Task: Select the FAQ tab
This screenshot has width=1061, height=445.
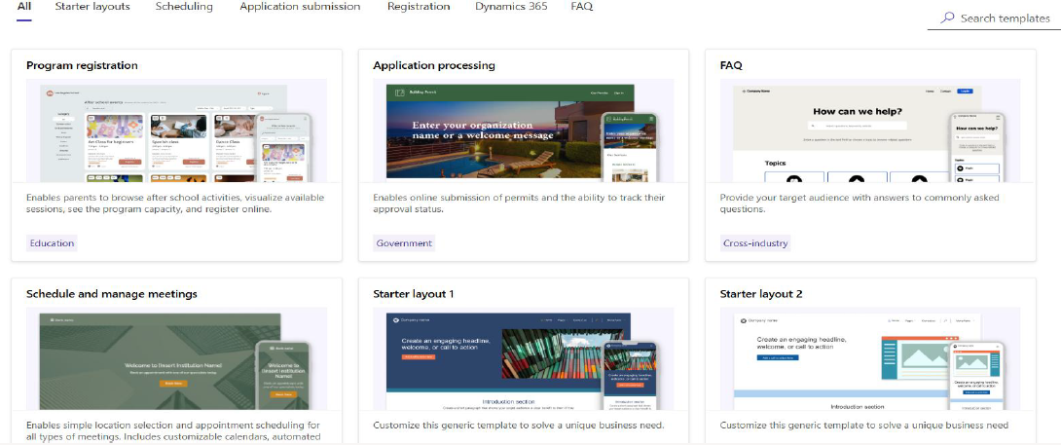Action: [x=582, y=7]
